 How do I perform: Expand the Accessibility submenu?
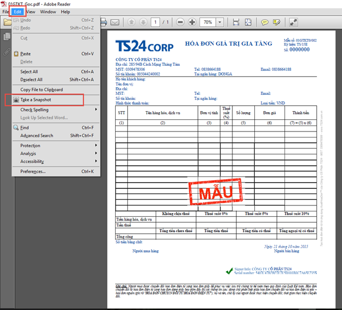56,162
